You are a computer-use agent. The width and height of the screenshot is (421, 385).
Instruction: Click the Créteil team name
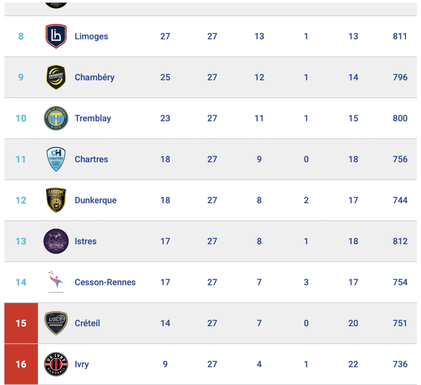[x=87, y=323]
